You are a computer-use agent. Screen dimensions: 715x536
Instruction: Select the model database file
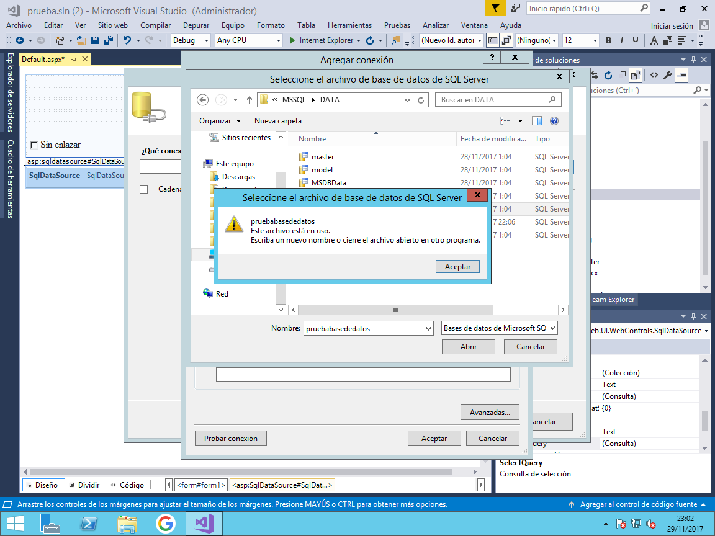(x=322, y=170)
